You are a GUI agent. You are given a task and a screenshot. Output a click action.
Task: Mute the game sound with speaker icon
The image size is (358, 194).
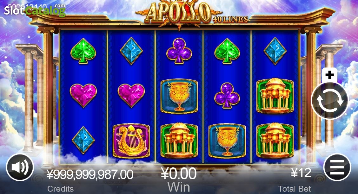point(20,167)
